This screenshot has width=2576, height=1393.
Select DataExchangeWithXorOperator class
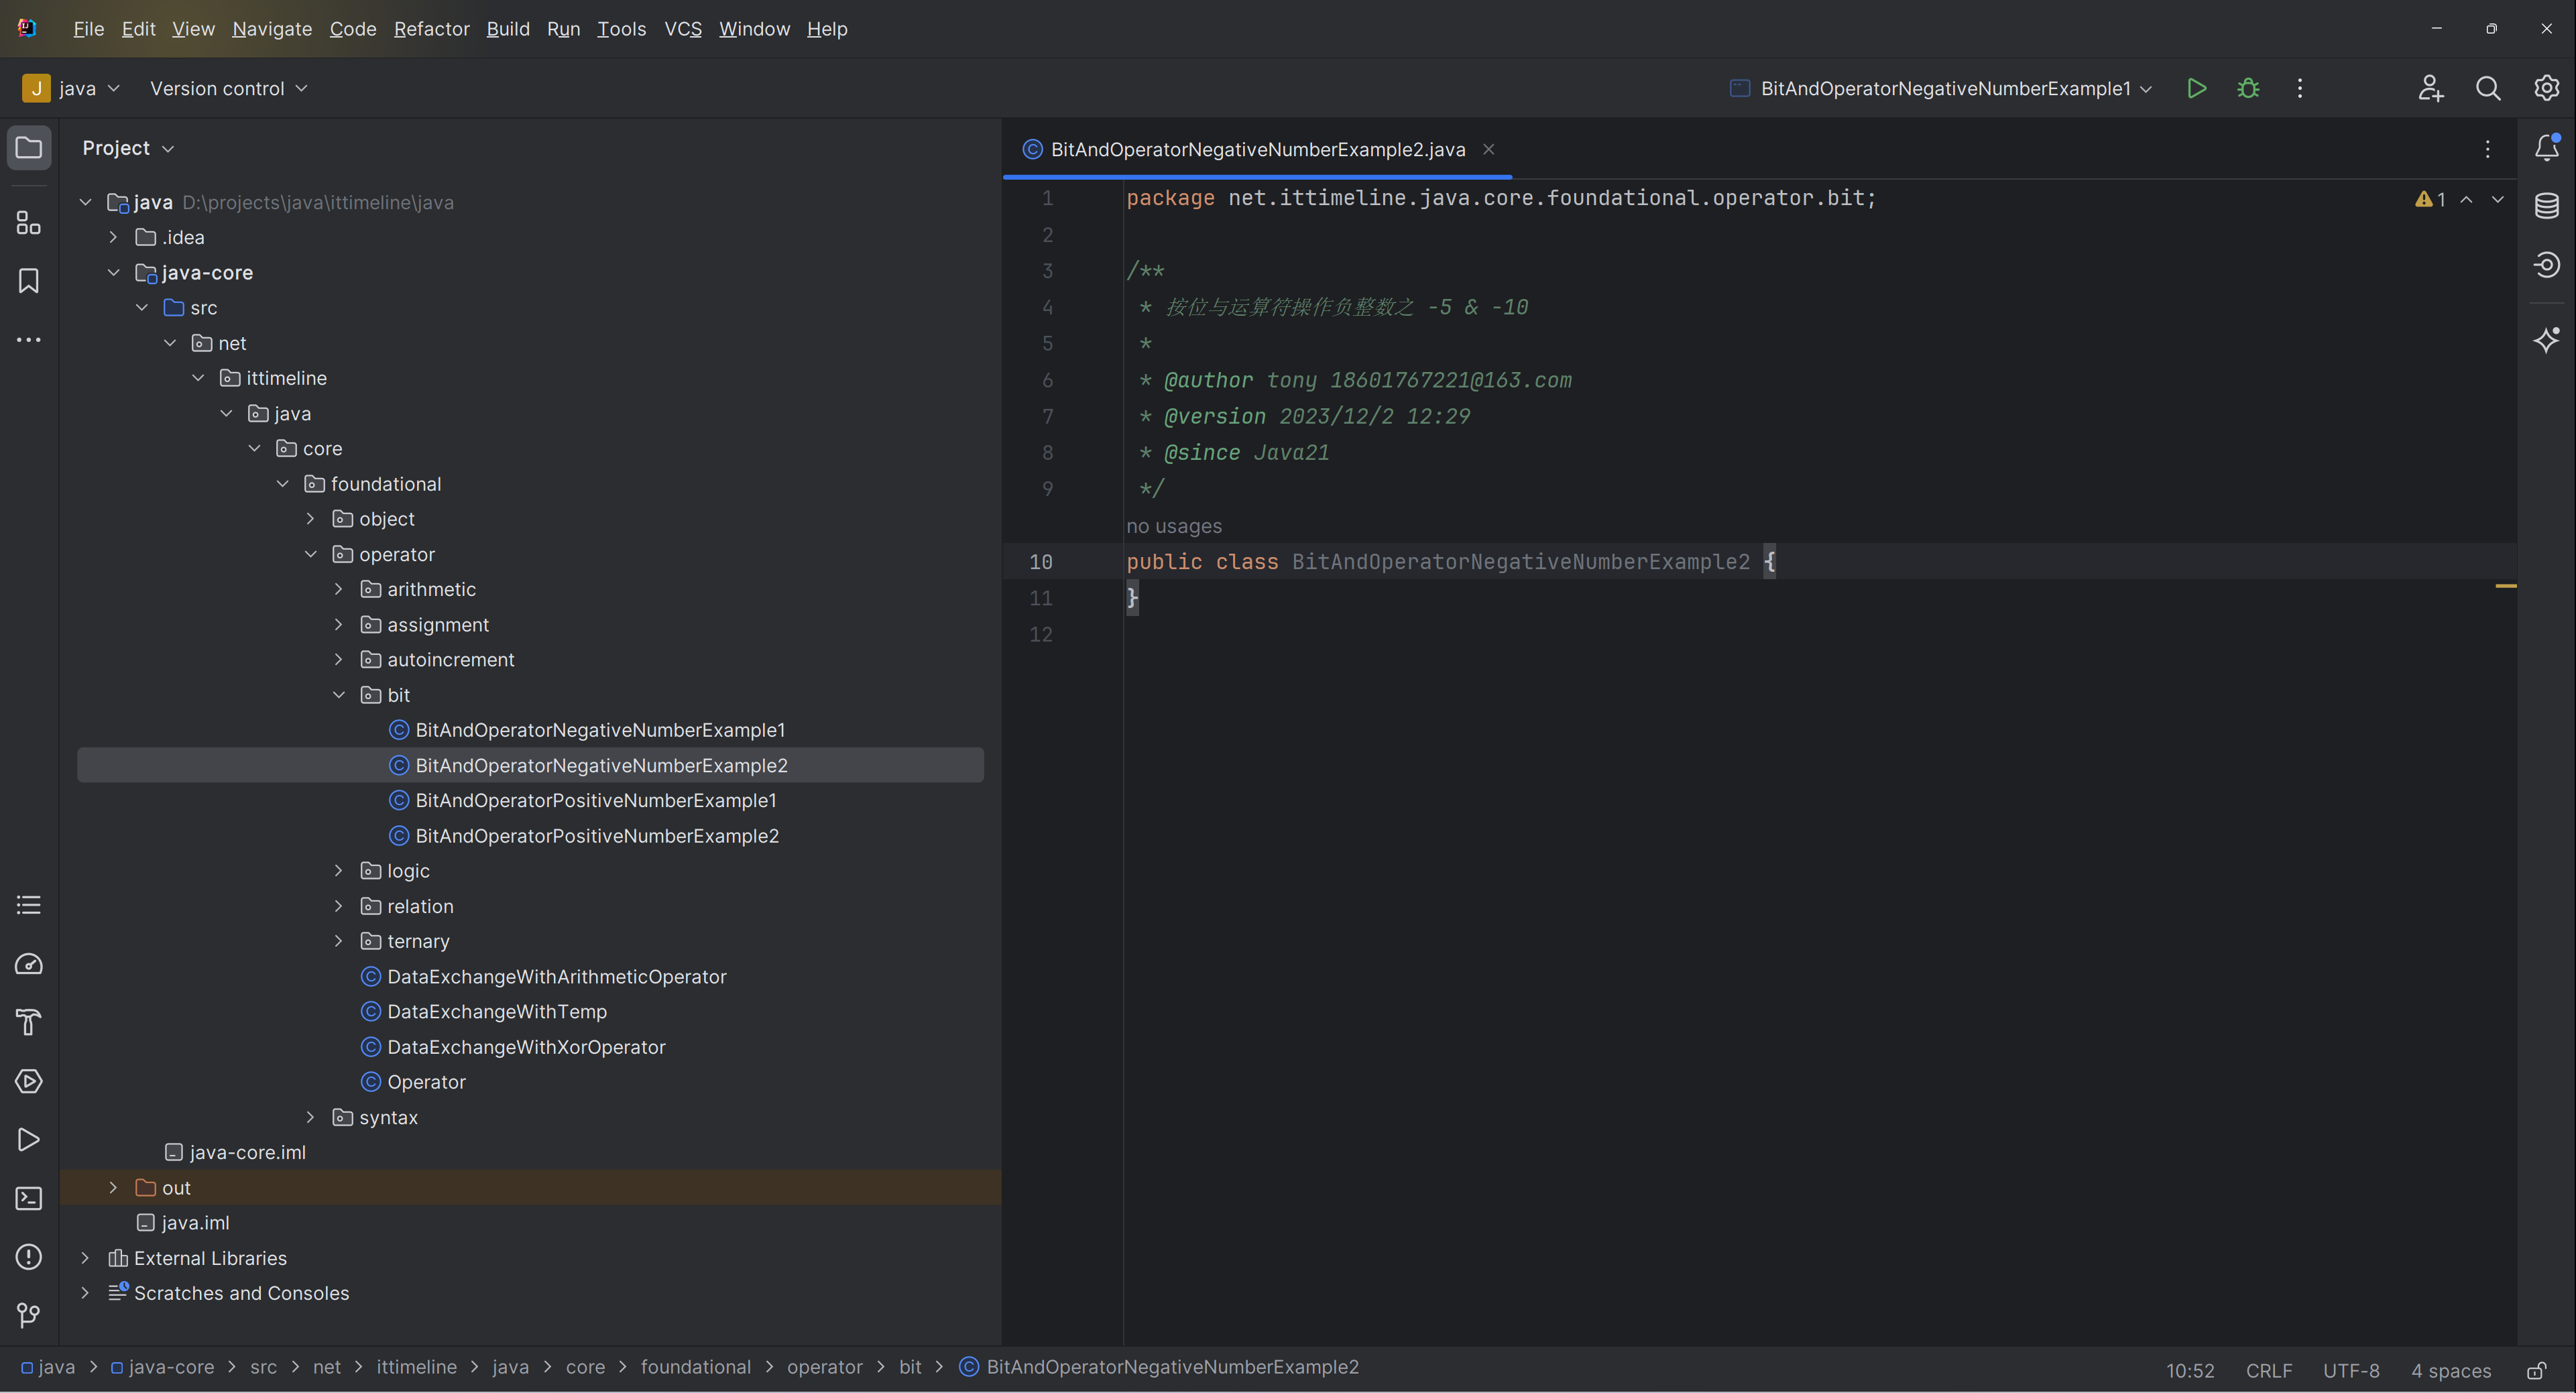526,1047
